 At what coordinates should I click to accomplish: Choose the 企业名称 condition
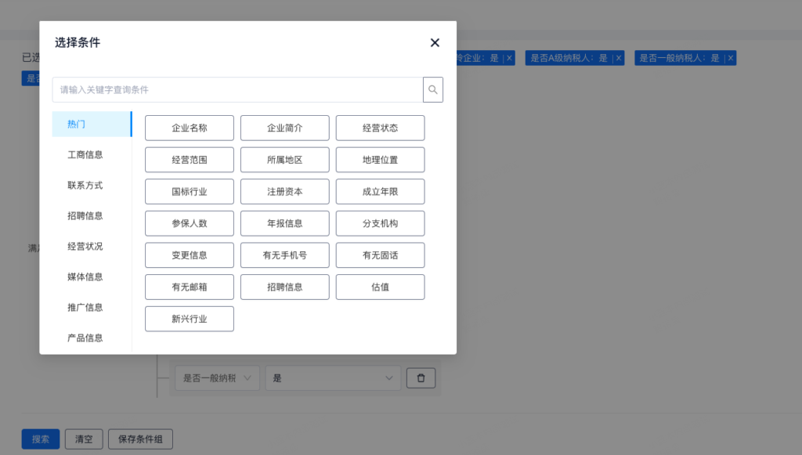click(x=190, y=128)
